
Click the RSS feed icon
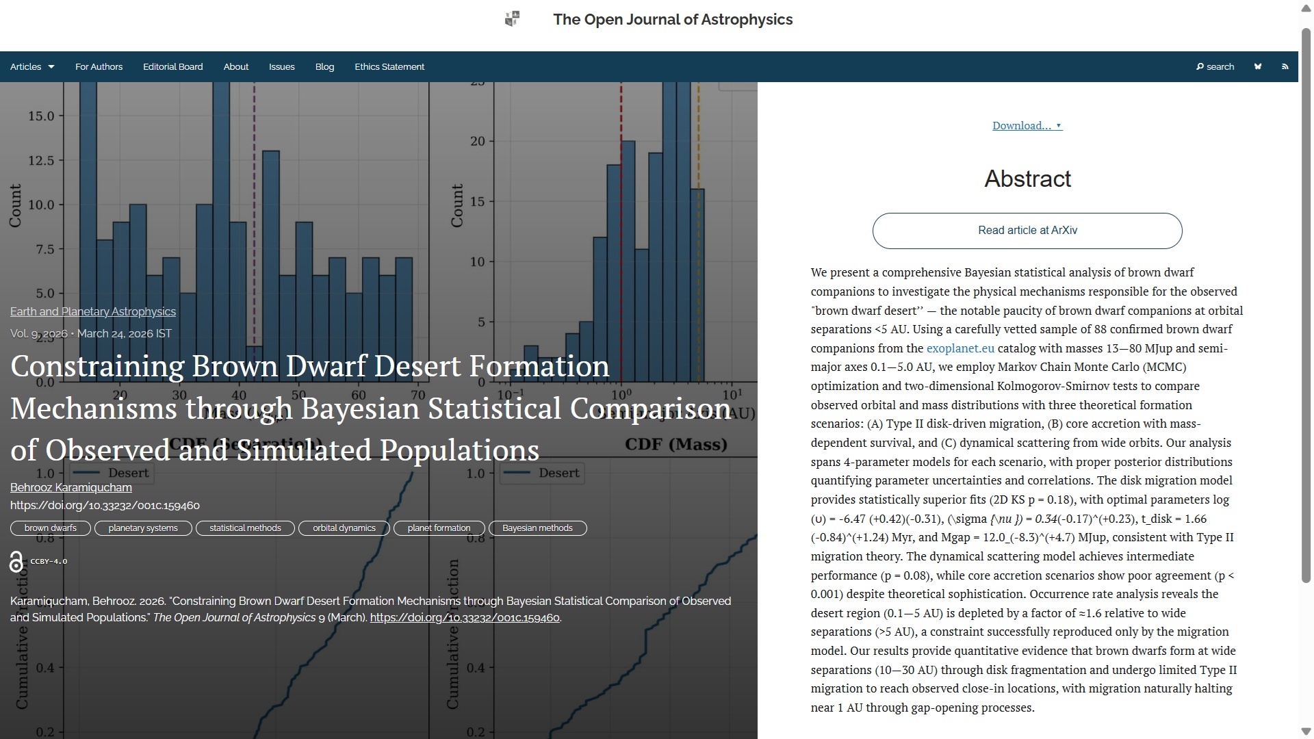click(x=1285, y=66)
